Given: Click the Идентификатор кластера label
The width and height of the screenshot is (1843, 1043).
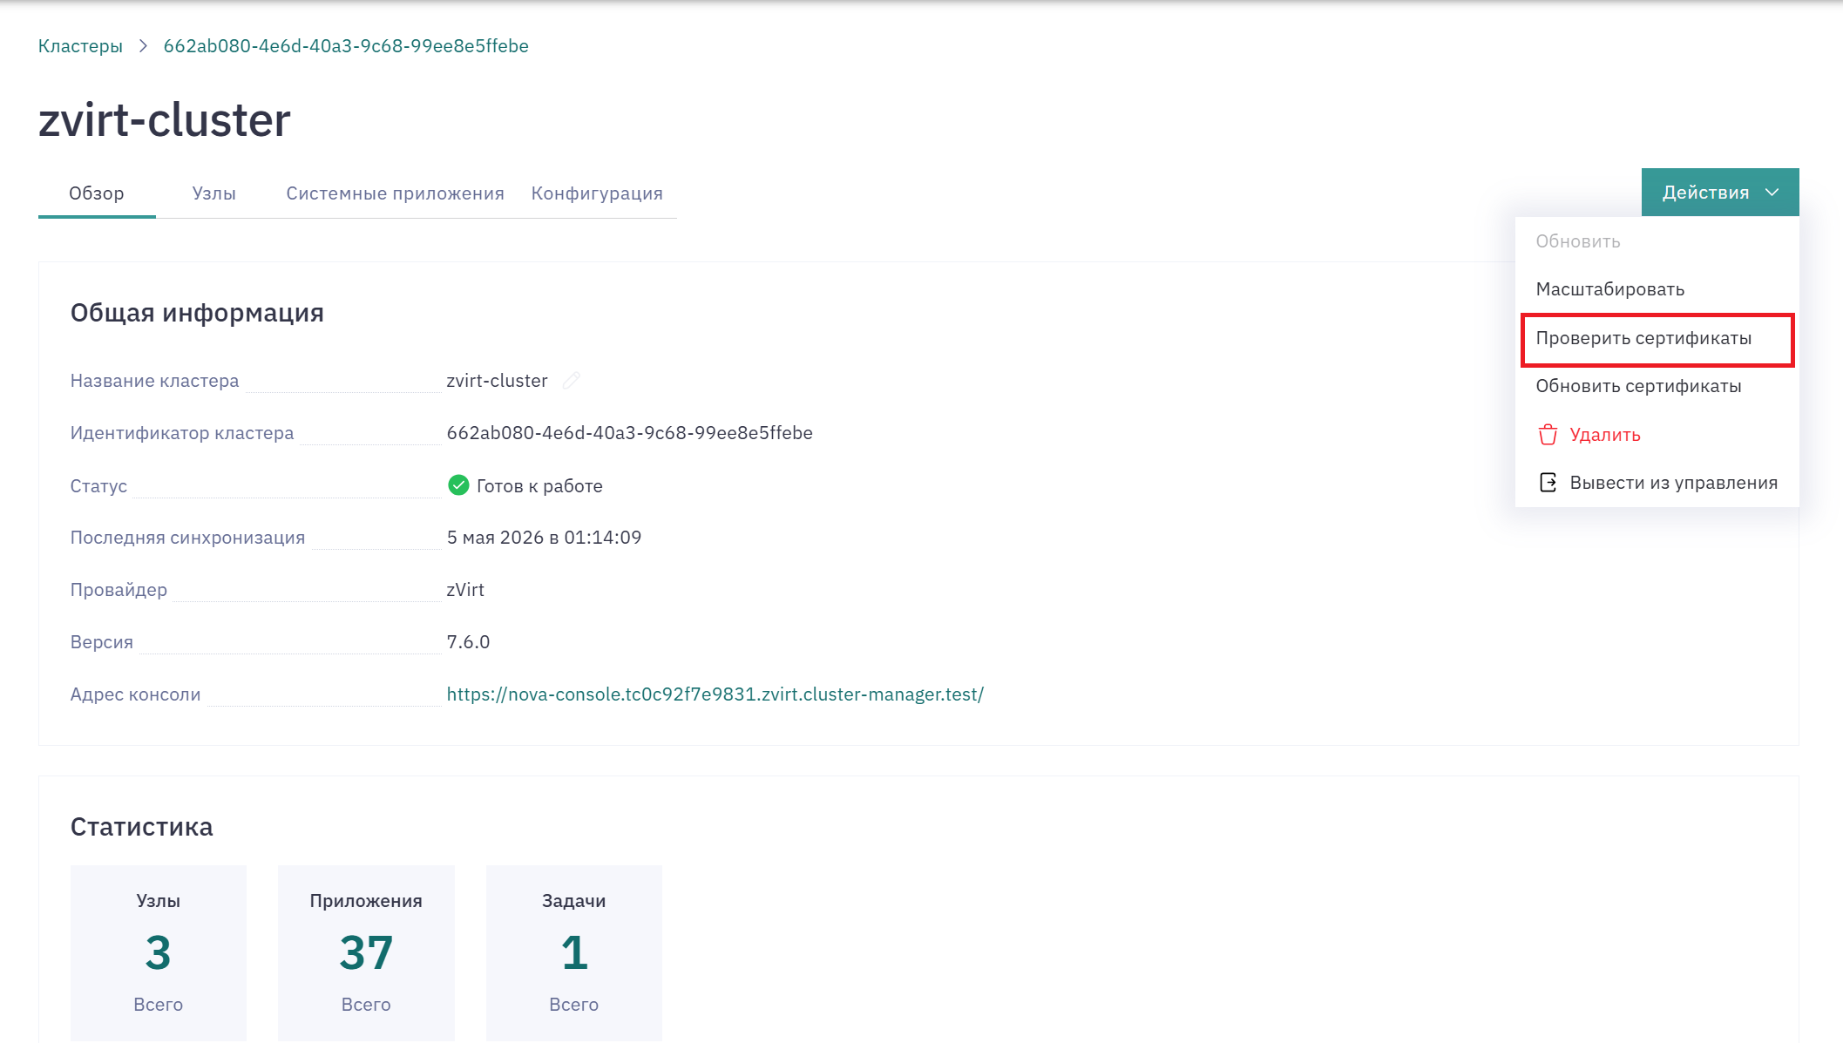Looking at the screenshot, I should [x=182, y=433].
